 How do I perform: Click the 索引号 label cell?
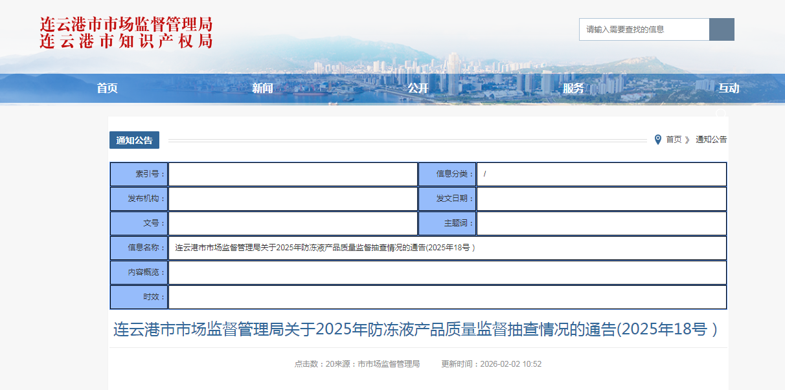pos(139,174)
